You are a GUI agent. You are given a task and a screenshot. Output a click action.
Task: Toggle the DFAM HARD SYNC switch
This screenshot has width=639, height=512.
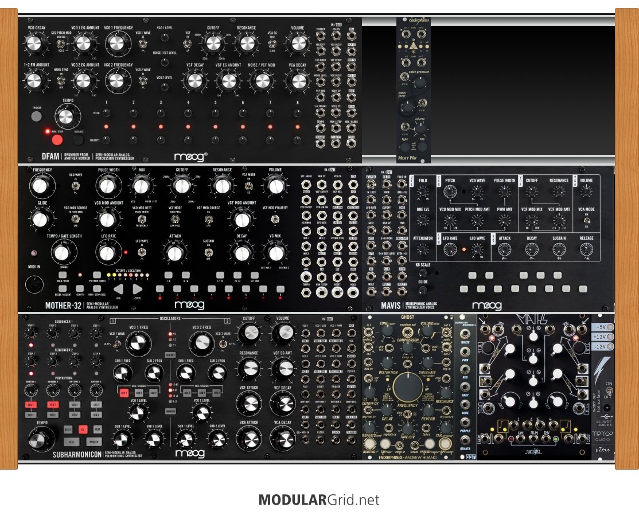(61, 80)
